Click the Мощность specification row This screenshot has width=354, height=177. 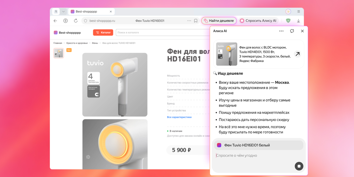click(188, 76)
